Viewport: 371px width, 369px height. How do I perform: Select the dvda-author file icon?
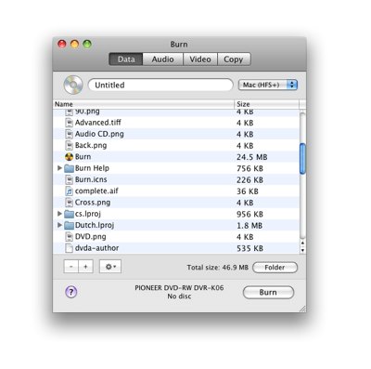tap(70, 248)
